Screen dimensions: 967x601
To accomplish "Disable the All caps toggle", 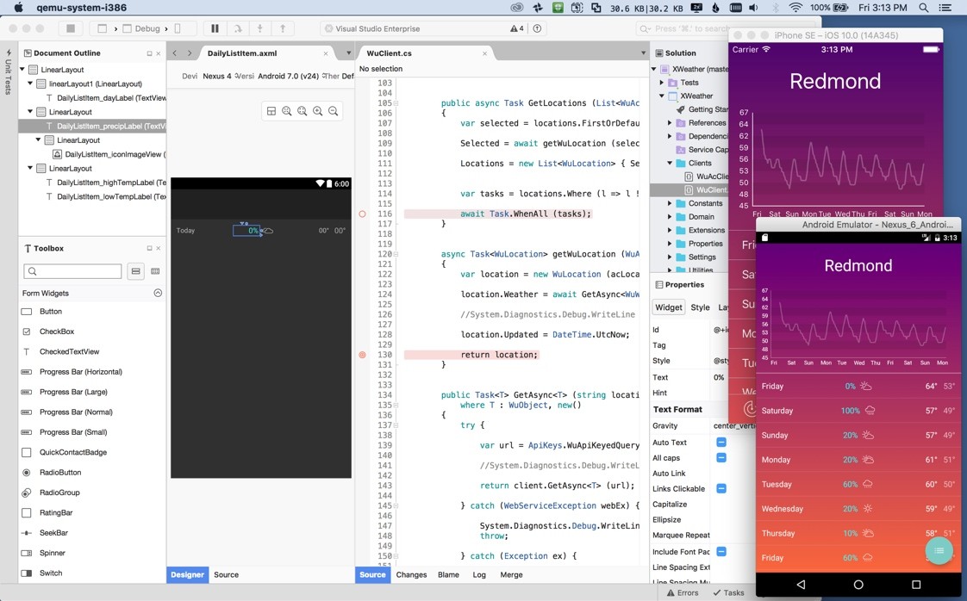I will tap(721, 457).
